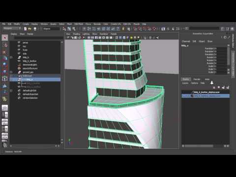Pick the Paint Selection tool
This screenshot has height=177, width=236.
(x=4, y=52)
